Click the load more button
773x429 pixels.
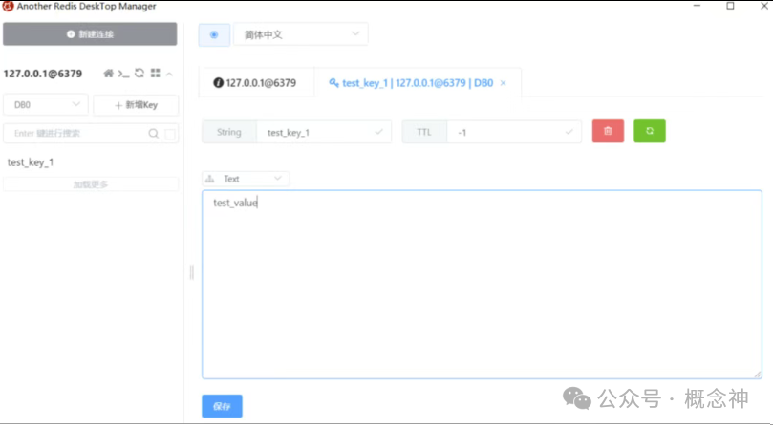pos(91,184)
